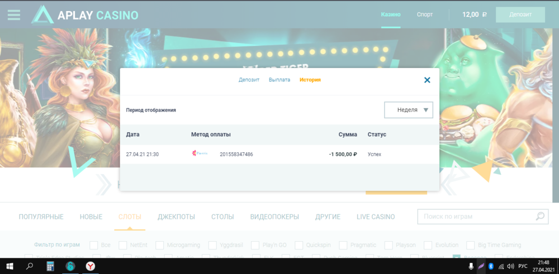This screenshot has height=274, width=559.
Task: Click the 12,00 ₽ balance display
Action: tap(475, 15)
